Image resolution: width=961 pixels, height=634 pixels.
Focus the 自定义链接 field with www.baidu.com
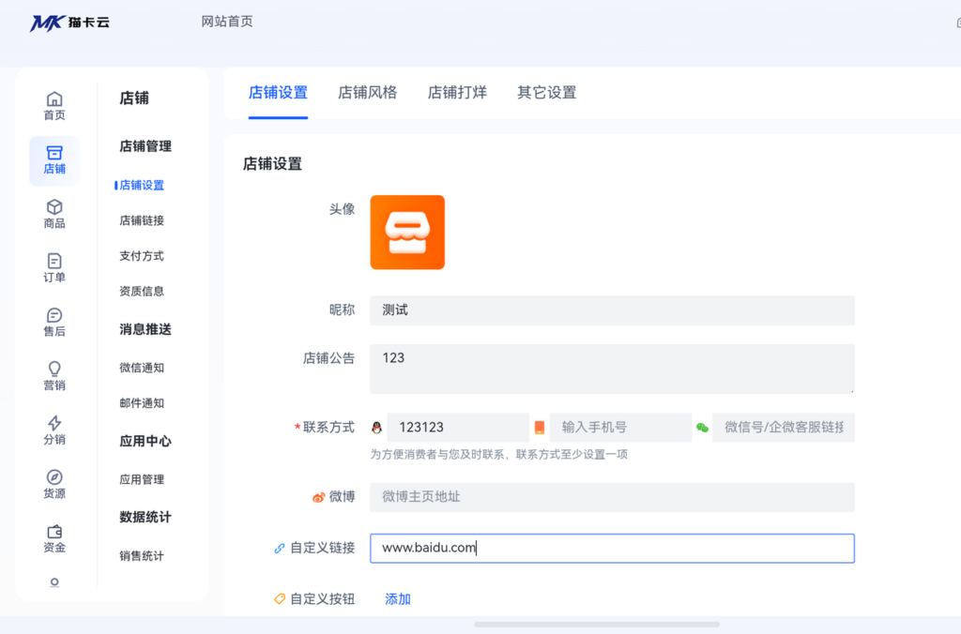click(612, 549)
